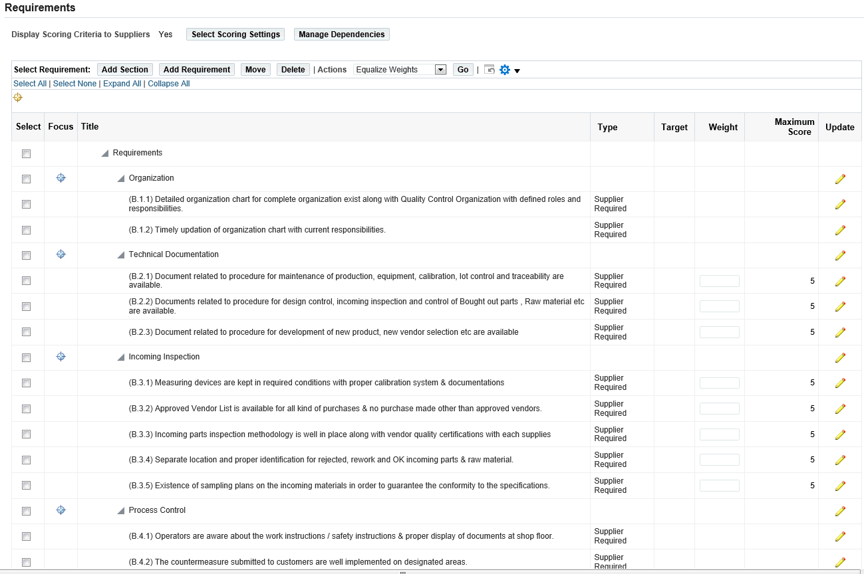864x574 pixels.
Task: Edit requirement B.1.1 with pencil icon
Action: click(840, 204)
